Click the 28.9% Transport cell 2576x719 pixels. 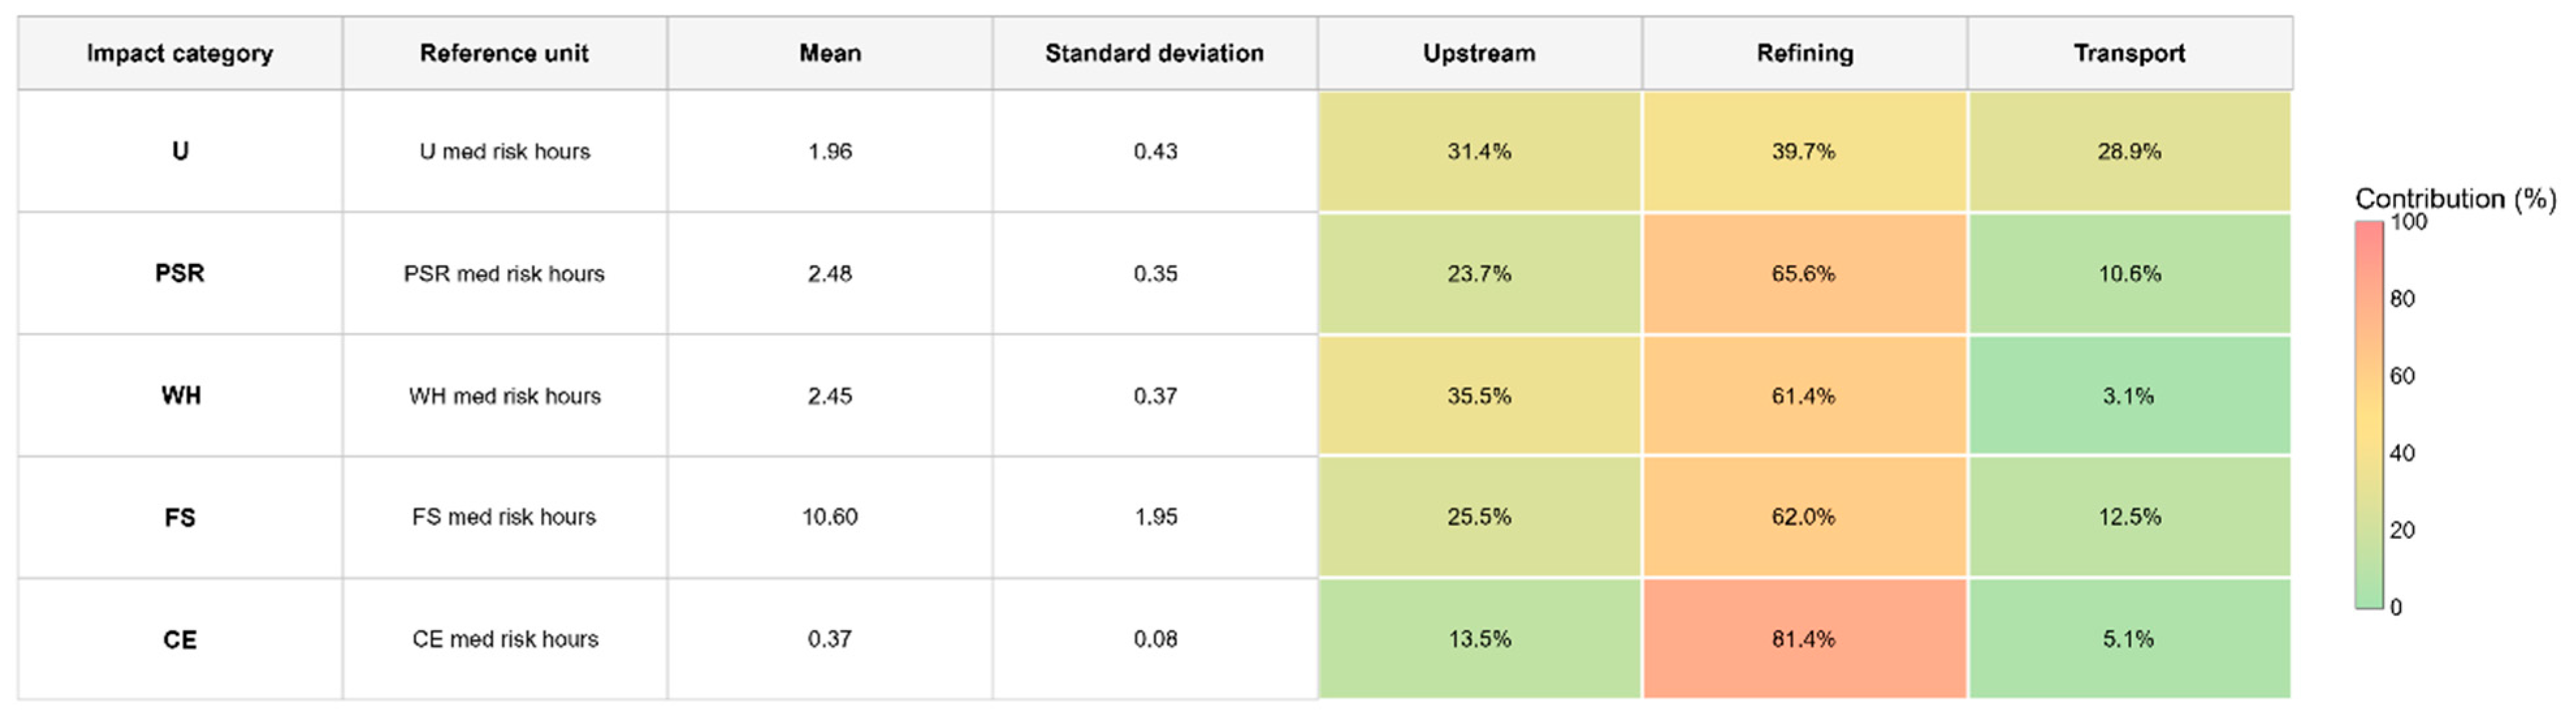(x=2130, y=152)
